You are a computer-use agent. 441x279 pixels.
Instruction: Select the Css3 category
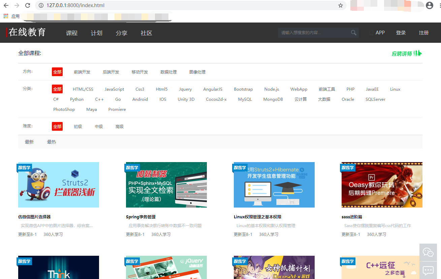coord(140,89)
